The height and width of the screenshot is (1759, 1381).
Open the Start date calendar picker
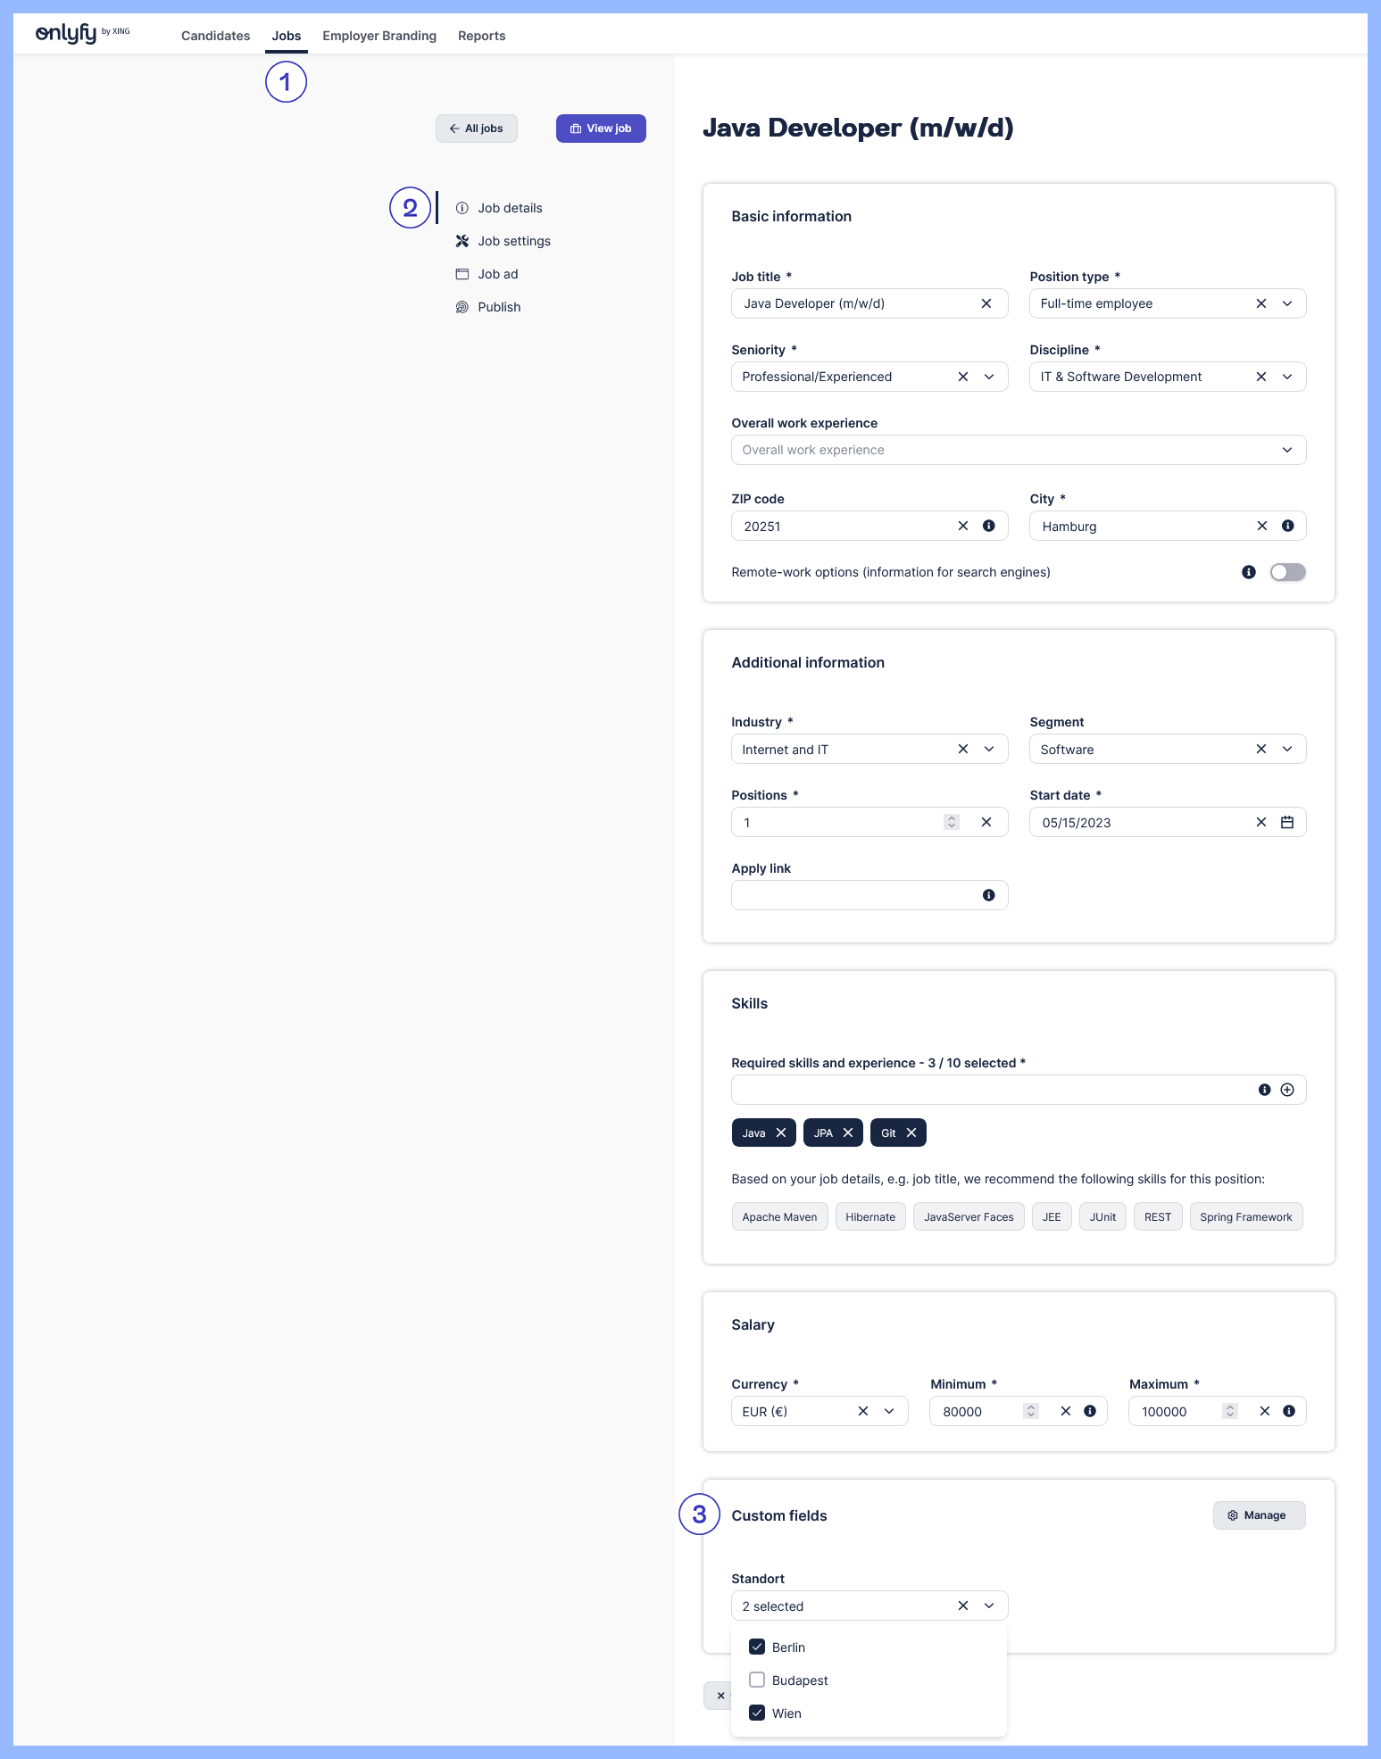1287,822
